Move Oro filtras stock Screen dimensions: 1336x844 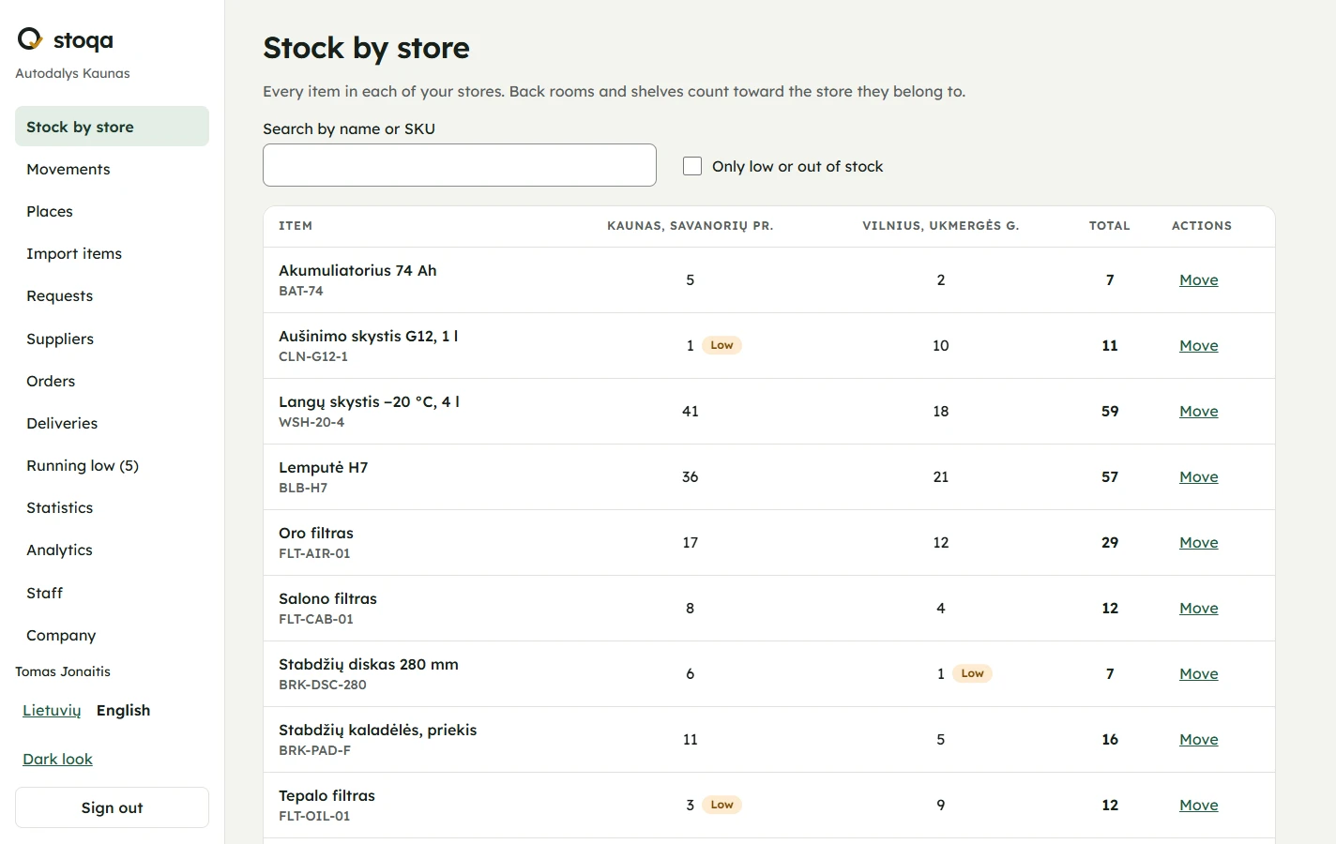(x=1198, y=542)
